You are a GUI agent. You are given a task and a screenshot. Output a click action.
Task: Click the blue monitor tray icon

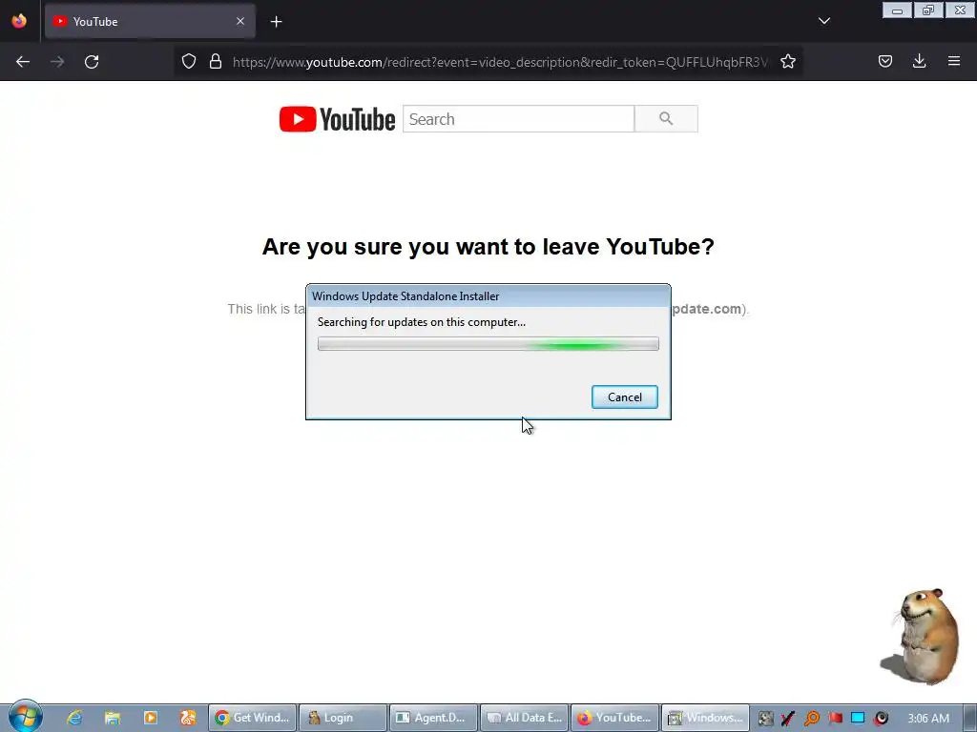point(858,719)
